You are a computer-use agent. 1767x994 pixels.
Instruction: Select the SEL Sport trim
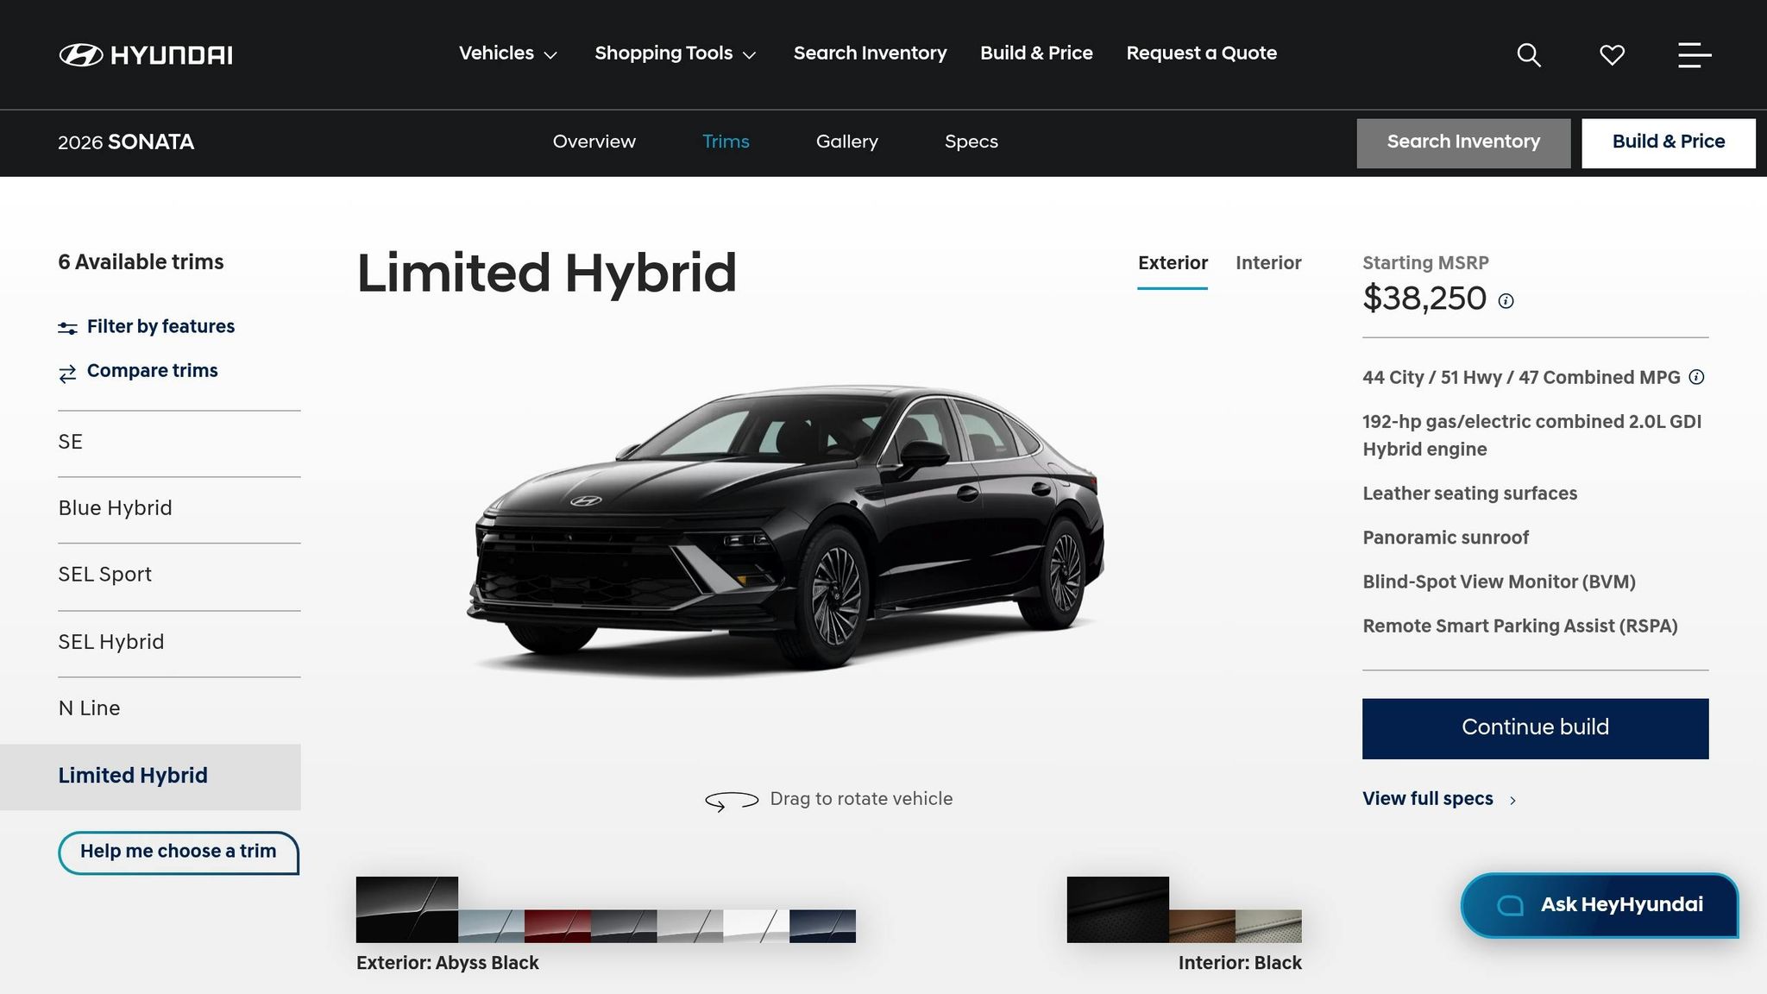[104, 575]
